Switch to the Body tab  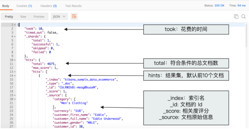click(x=6, y=6)
